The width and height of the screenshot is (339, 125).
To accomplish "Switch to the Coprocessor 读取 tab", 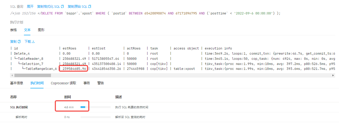I will (x=63, y=83).
